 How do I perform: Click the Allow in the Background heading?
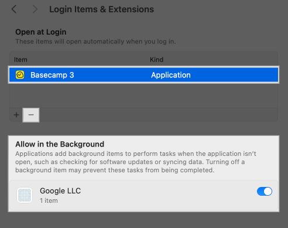pos(60,144)
